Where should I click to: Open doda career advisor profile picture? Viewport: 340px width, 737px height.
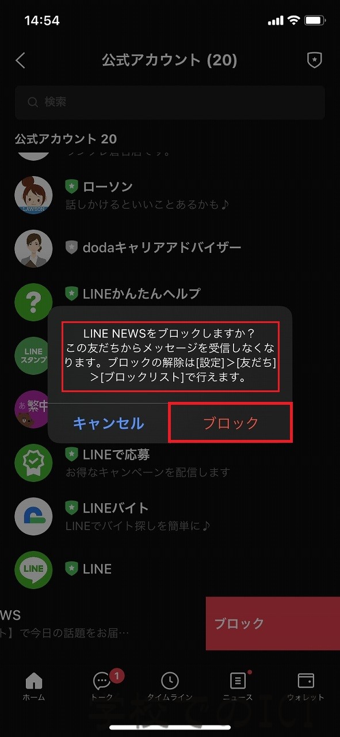33,248
